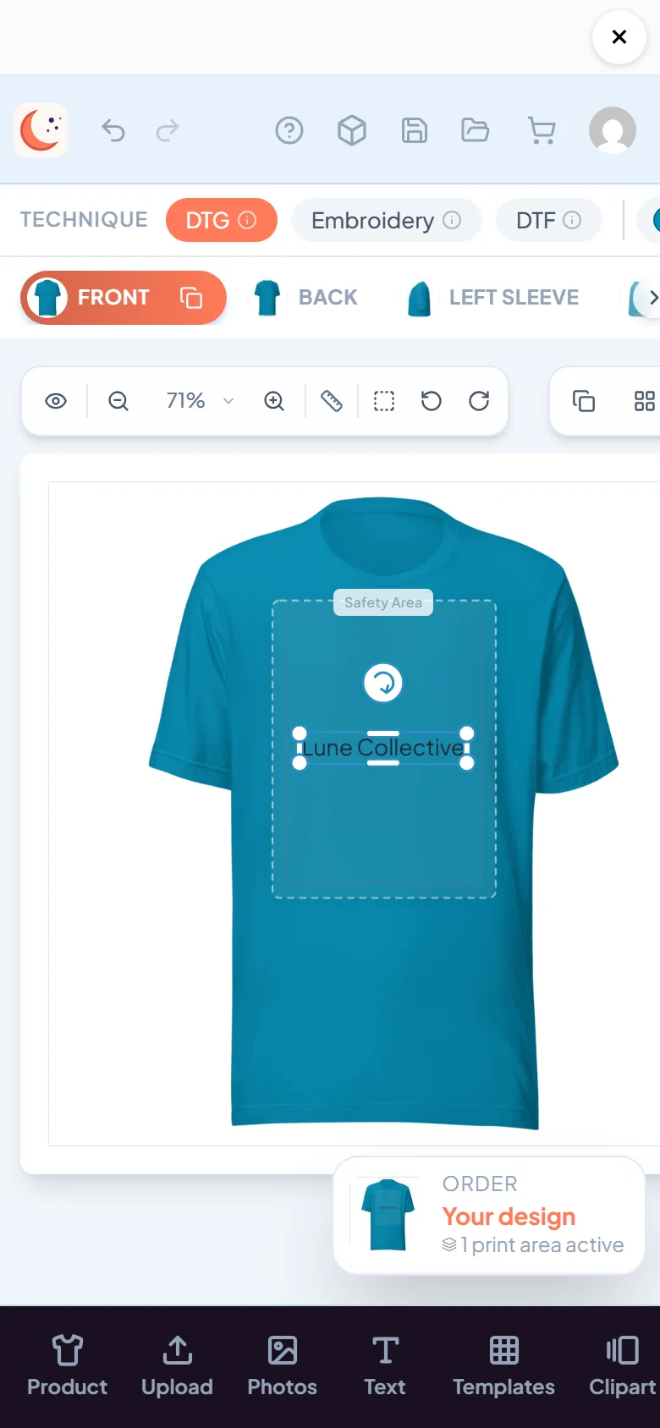
Task: Click the top-left resize handle of text
Action: 300,733
